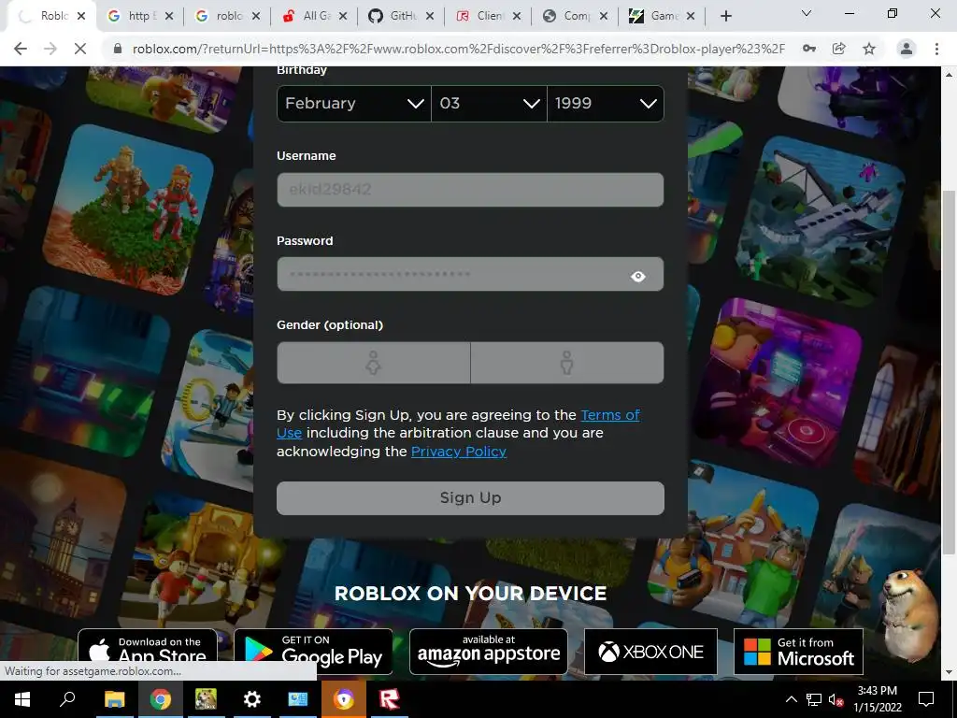The image size is (957, 718).
Task: Open the birthday day dropdown showing 03
Action: tap(489, 103)
